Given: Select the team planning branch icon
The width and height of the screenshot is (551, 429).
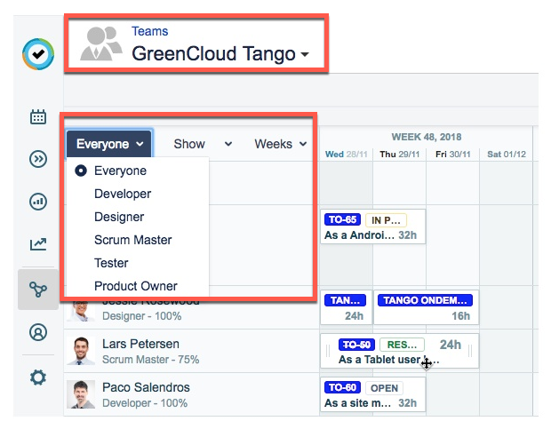Looking at the screenshot, I should tap(37, 289).
